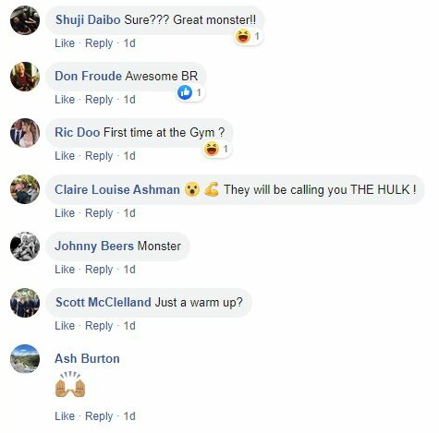Like Shuji Daibo's comment
The height and width of the screenshot is (433, 439).
click(x=65, y=43)
